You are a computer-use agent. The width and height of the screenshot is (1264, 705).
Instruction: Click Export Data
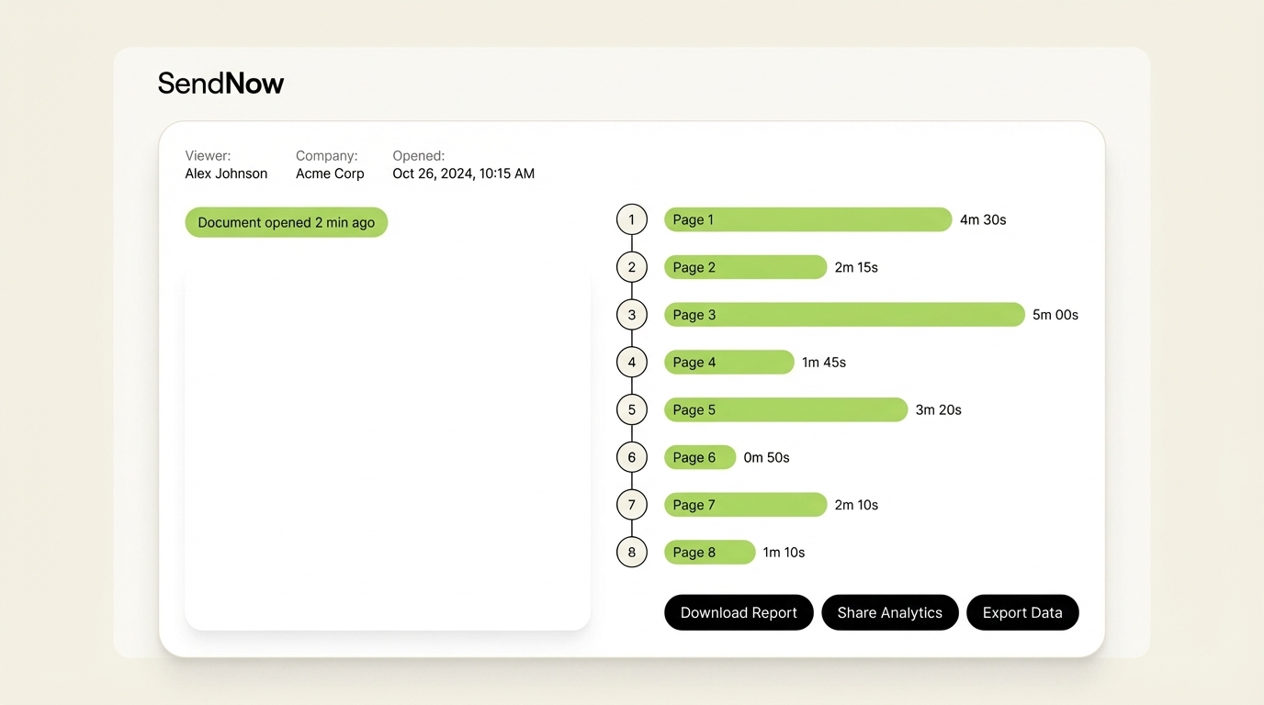point(1022,612)
